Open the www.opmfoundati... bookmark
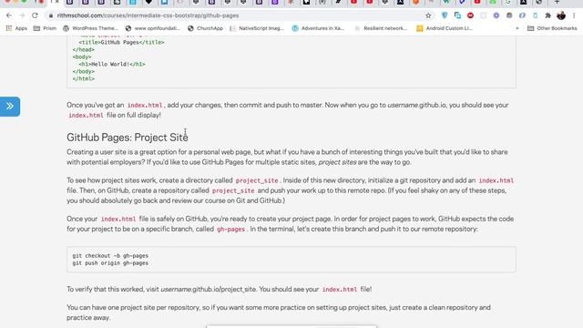The width and height of the screenshot is (583, 328). 153,28
